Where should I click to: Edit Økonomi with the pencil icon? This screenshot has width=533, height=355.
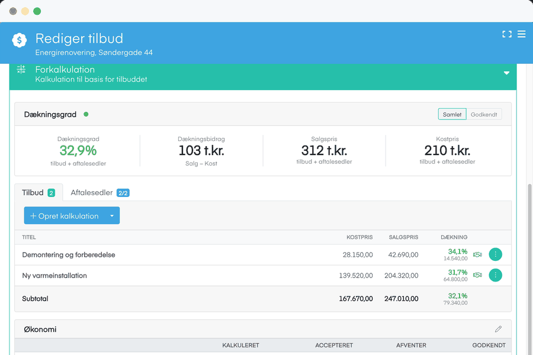click(498, 329)
